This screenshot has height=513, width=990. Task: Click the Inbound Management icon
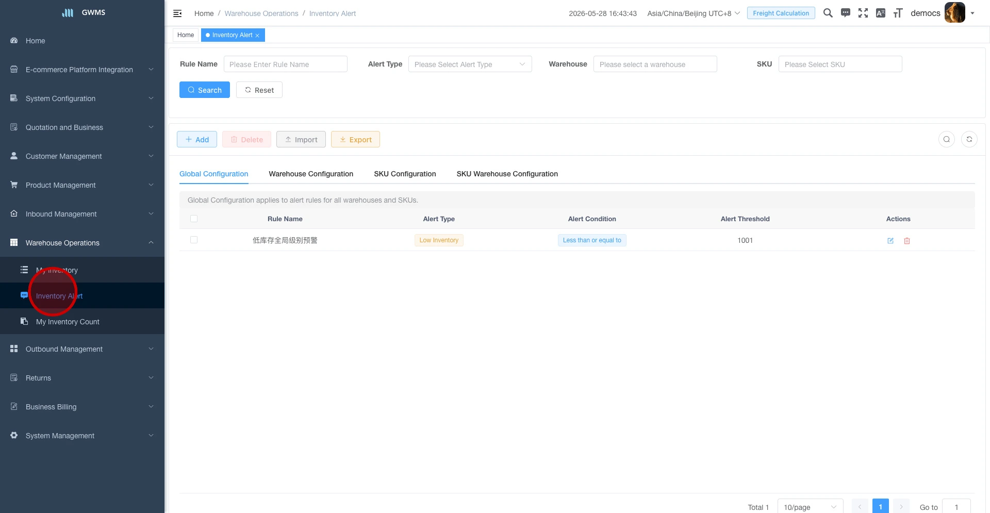pos(14,213)
